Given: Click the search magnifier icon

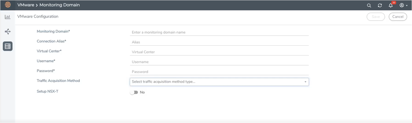Looking at the screenshot, I should coord(369,5).
